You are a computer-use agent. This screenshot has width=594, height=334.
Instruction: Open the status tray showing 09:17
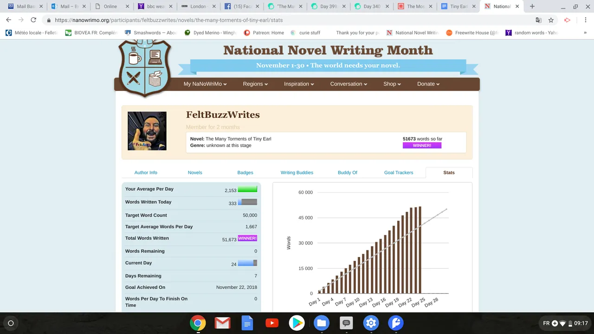coord(565,323)
